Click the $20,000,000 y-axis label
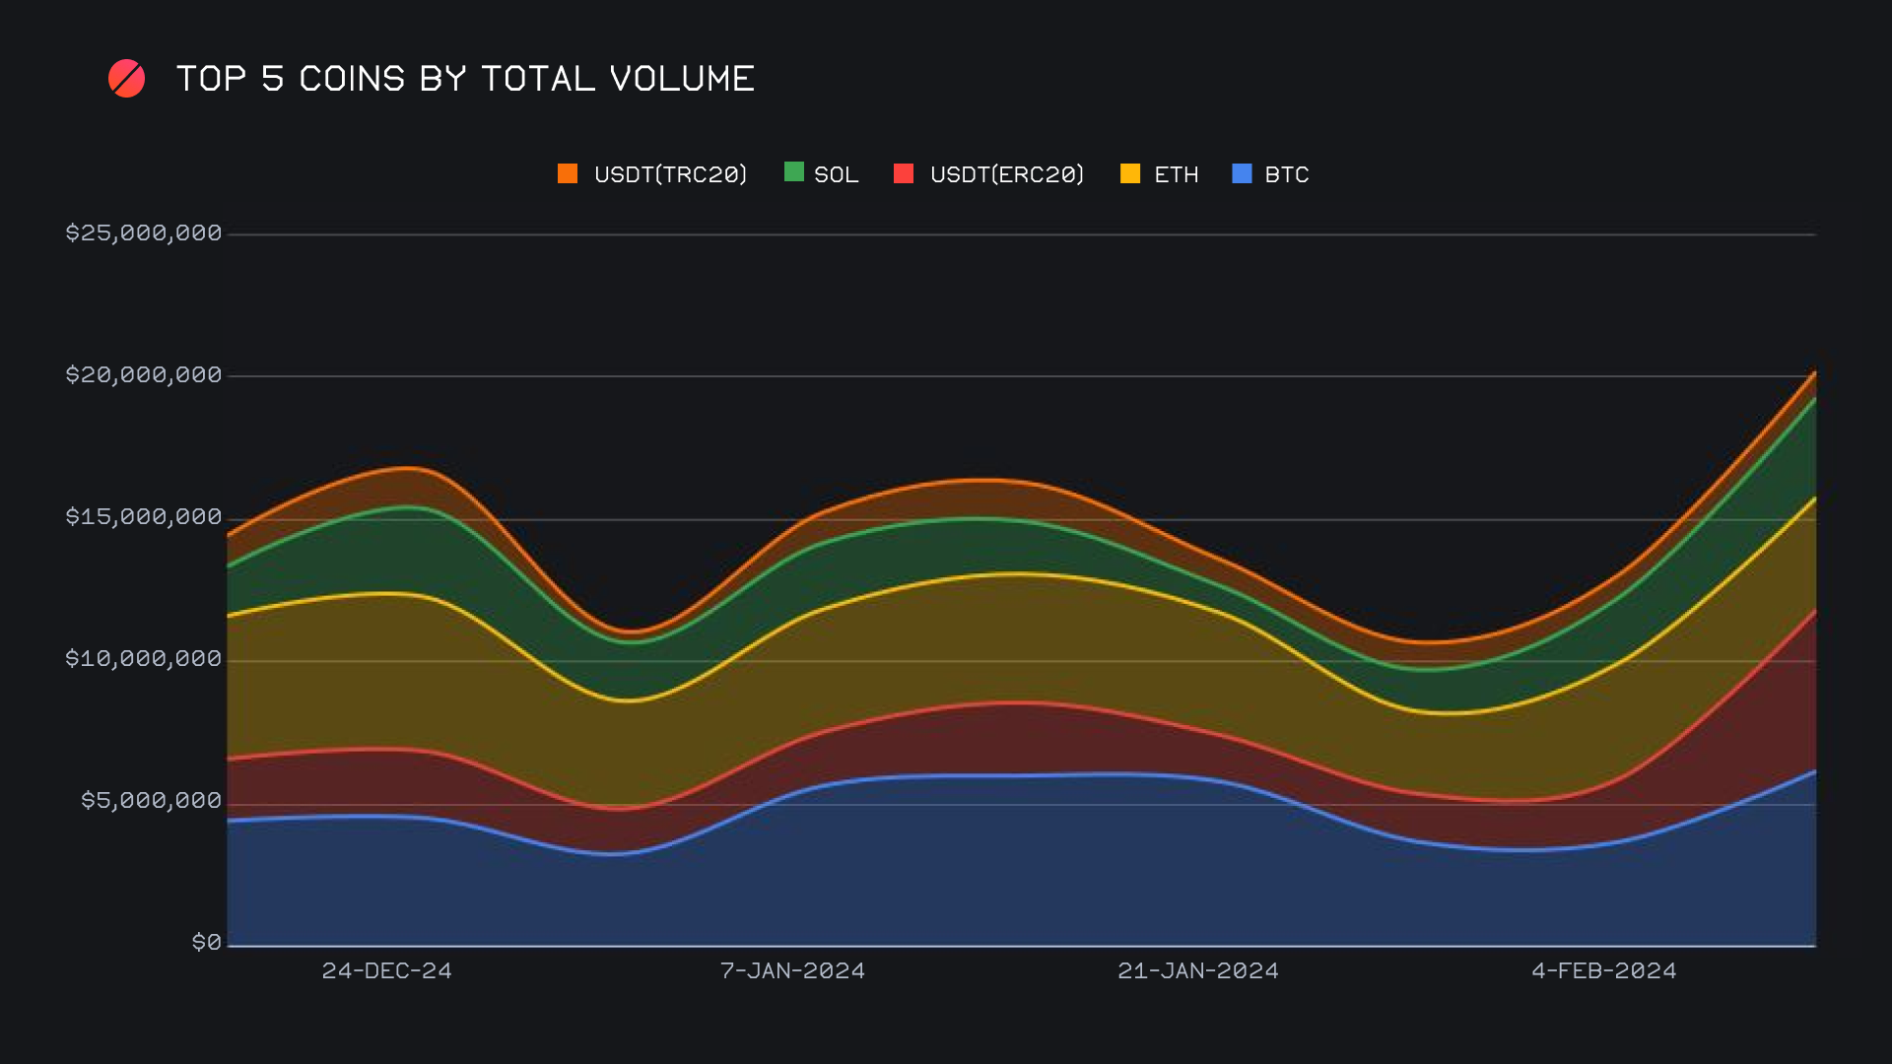The height and width of the screenshot is (1064, 1892). 144,374
